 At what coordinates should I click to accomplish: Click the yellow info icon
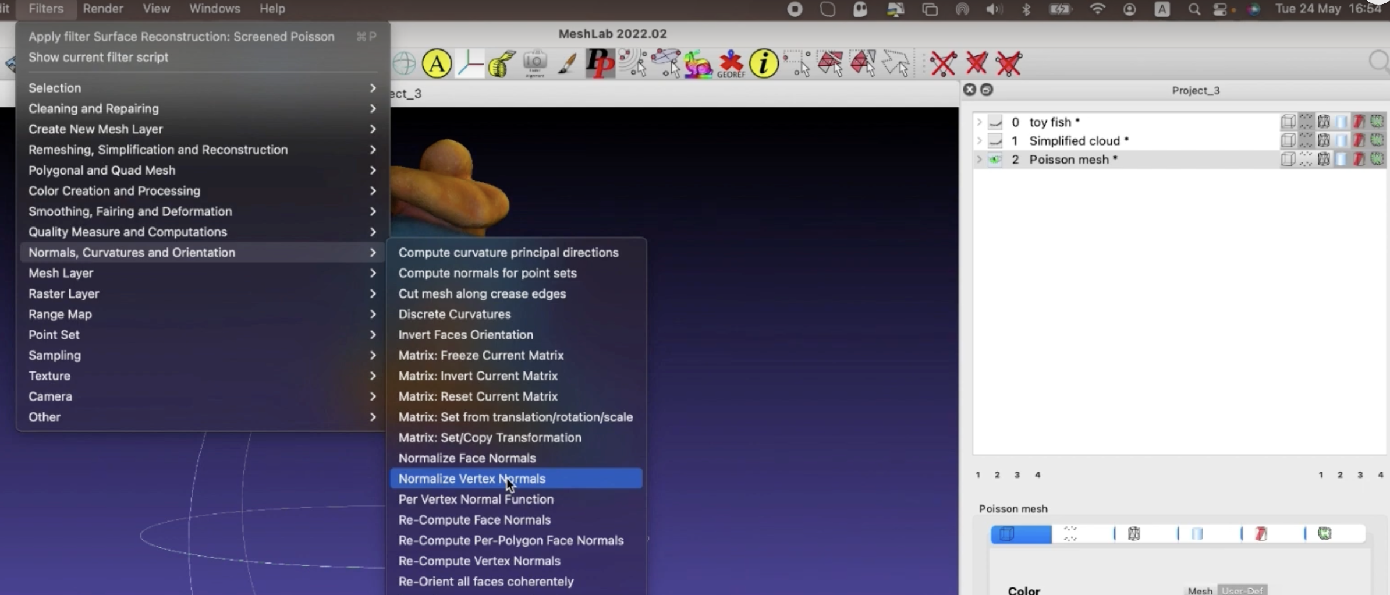[764, 63]
